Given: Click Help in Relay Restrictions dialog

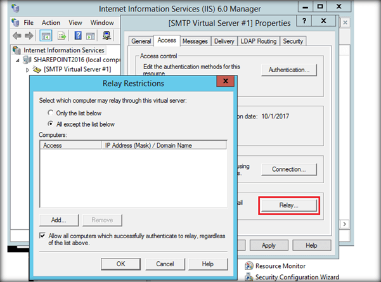Looking at the screenshot, I should pyautogui.click(x=208, y=264).
